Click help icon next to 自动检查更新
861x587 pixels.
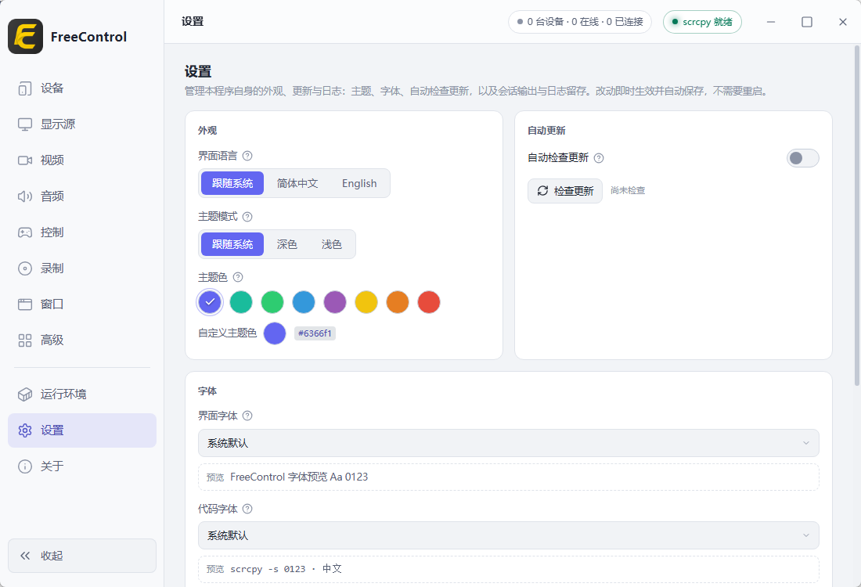click(599, 158)
